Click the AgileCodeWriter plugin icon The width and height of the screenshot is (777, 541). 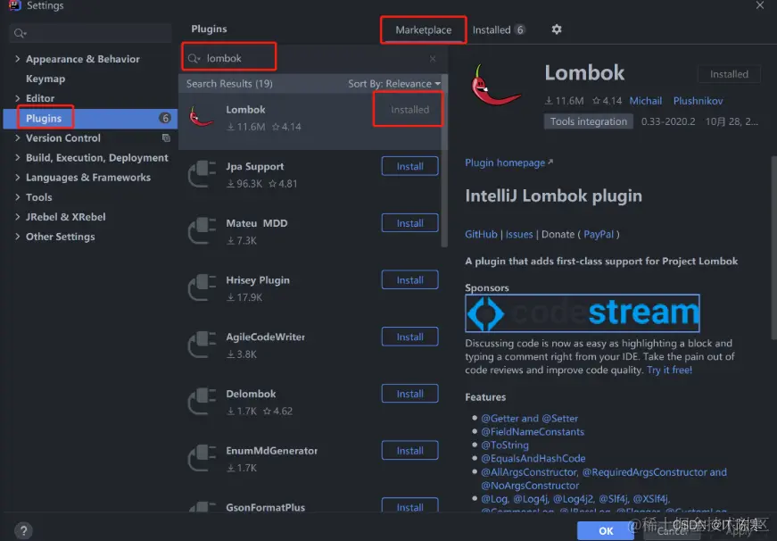(203, 345)
